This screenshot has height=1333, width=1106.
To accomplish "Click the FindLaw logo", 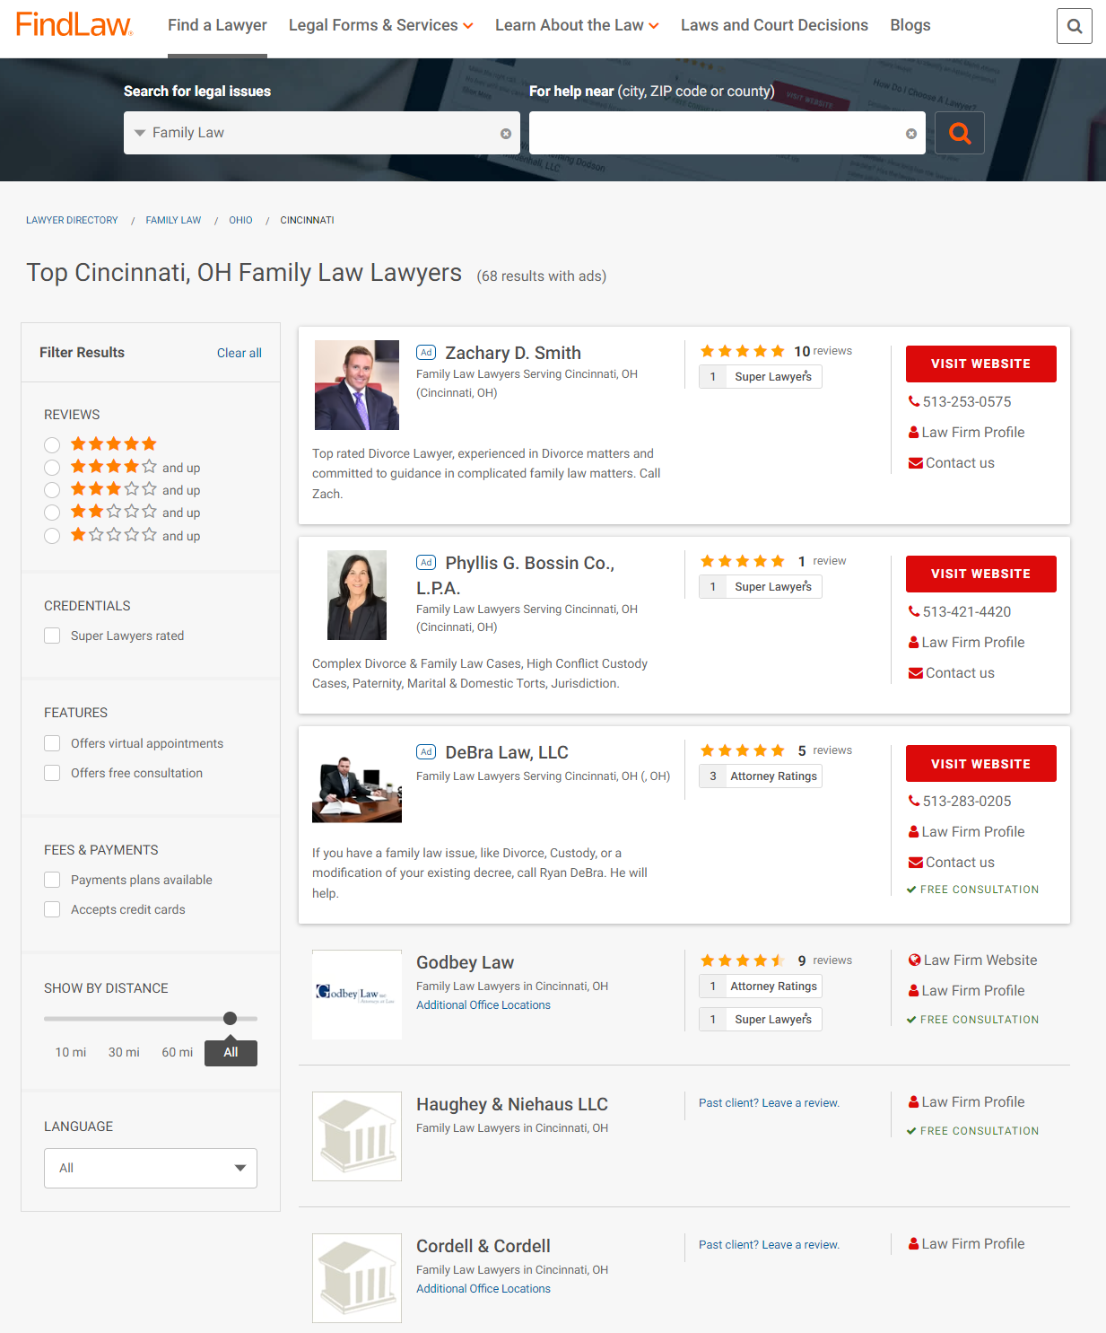I will (x=74, y=24).
